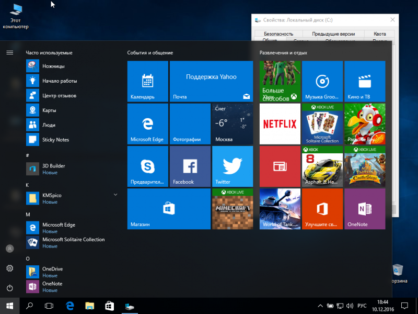Switch the РУС input language

point(362,306)
